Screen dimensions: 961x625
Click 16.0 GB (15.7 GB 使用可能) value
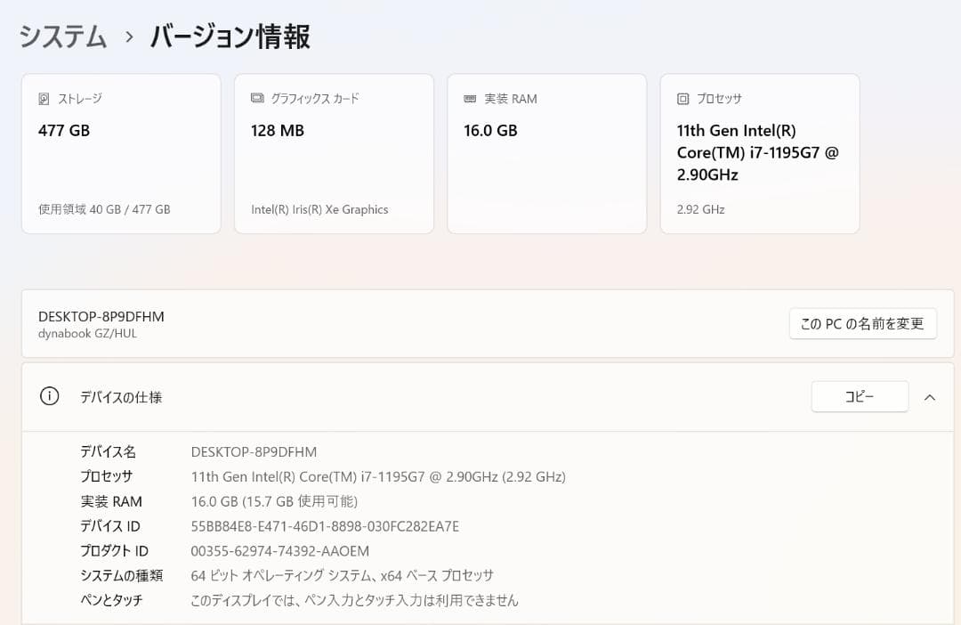[274, 502]
